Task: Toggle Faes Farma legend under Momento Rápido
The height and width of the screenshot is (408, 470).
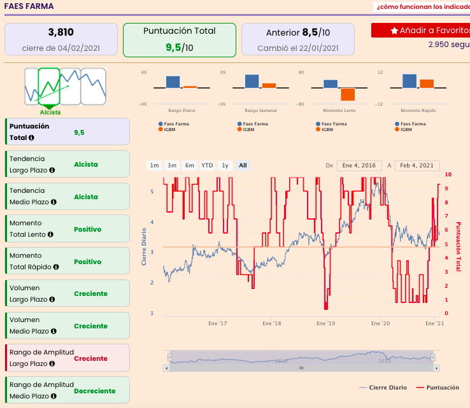Action: pos(410,123)
